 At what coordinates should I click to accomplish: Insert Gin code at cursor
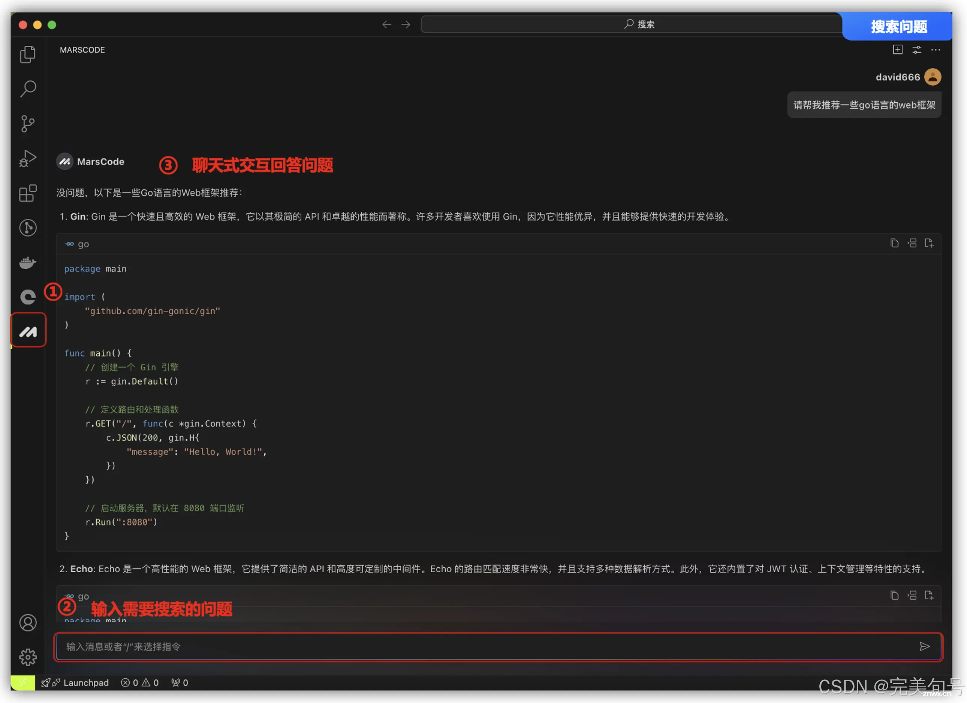(912, 243)
